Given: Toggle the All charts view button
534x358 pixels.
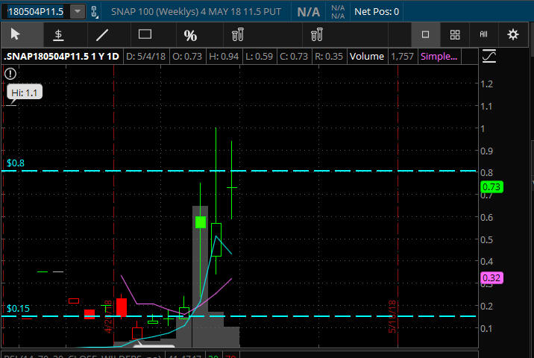Looking at the screenshot, I should point(483,34).
